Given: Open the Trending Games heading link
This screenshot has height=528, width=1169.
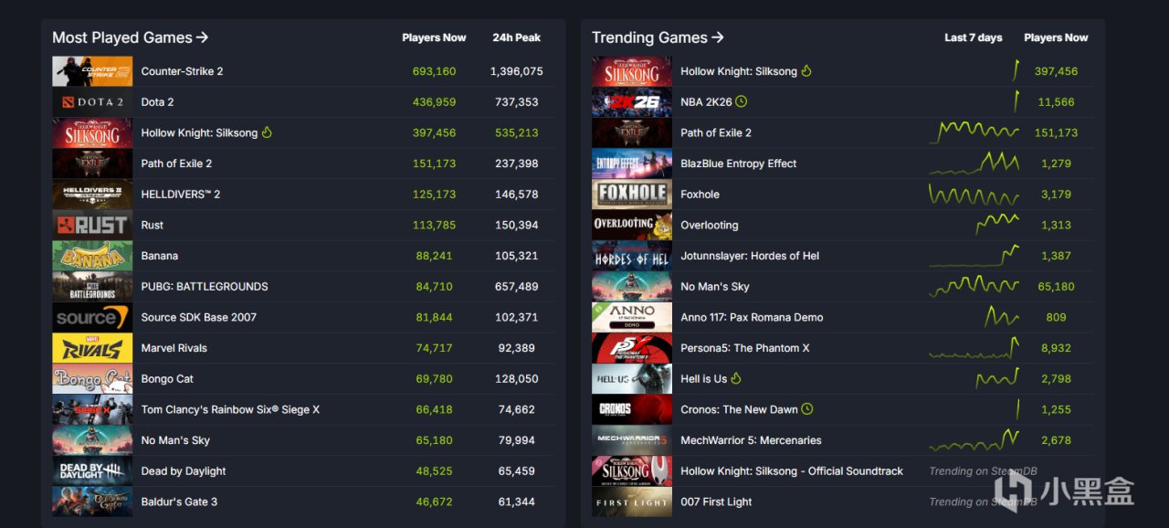Looking at the screenshot, I should pyautogui.click(x=658, y=37).
